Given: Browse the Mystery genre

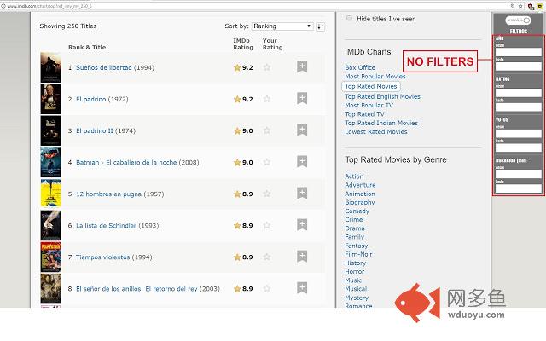Looking at the screenshot, I should coord(357,298).
